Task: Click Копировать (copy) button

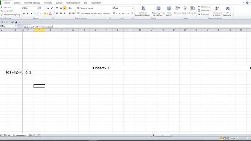Action: point(8,11)
